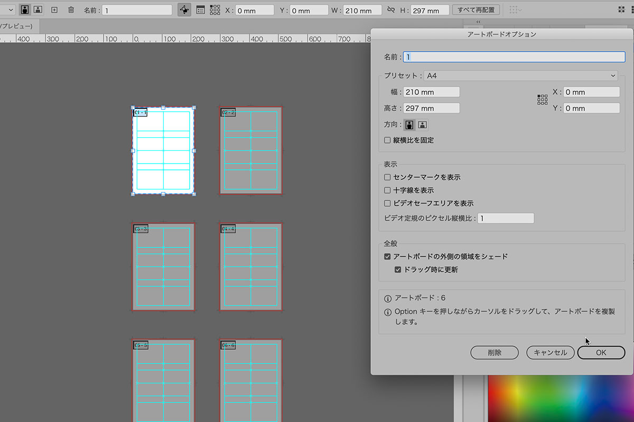Click the constrain width and height link icon

tap(391, 10)
